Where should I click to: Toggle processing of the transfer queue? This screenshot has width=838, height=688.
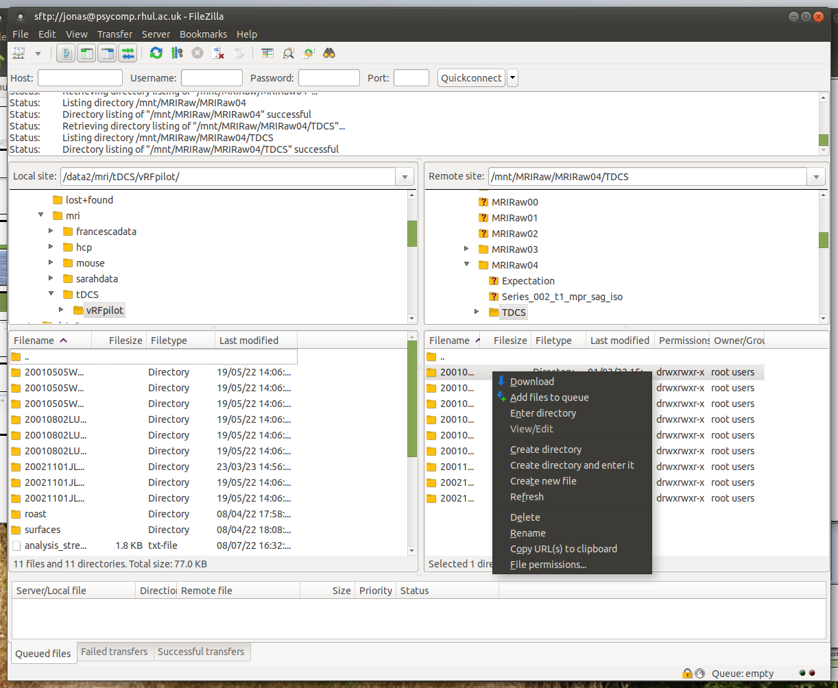[177, 53]
